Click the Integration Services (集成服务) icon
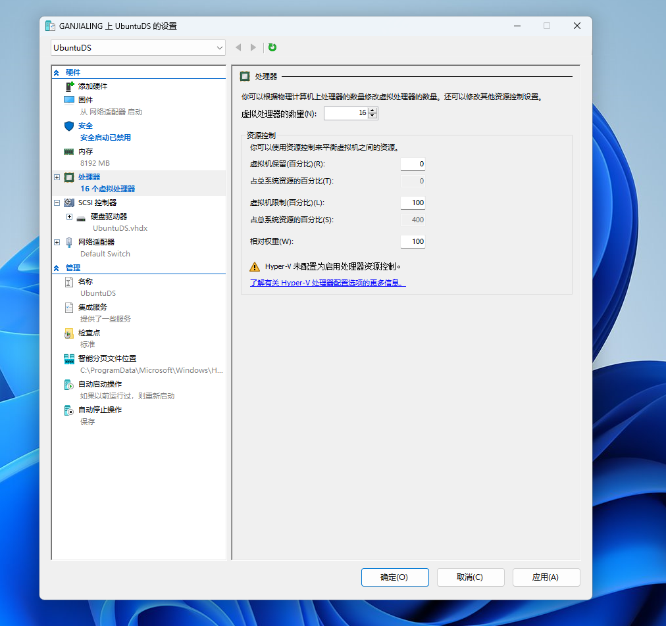666x626 pixels. tap(69, 307)
